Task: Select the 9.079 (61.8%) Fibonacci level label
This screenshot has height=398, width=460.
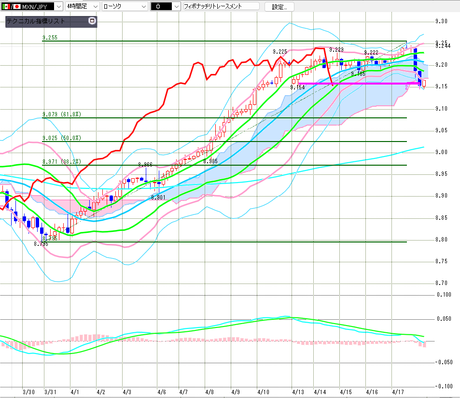Action: [x=62, y=114]
